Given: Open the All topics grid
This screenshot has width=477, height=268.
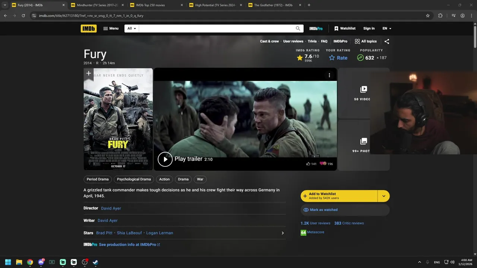Looking at the screenshot, I should (366, 41).
